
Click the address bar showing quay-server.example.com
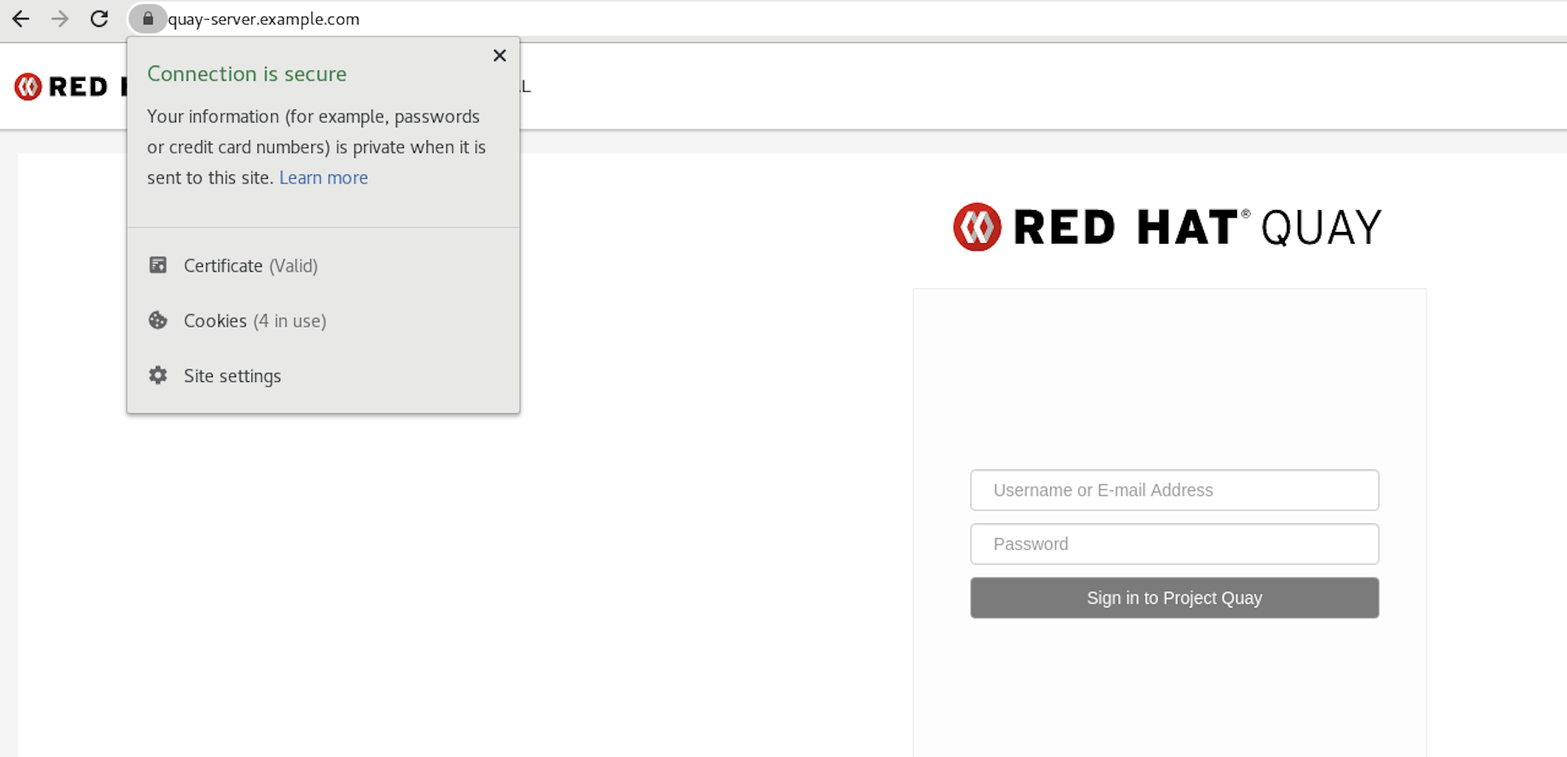pos(264,18)
